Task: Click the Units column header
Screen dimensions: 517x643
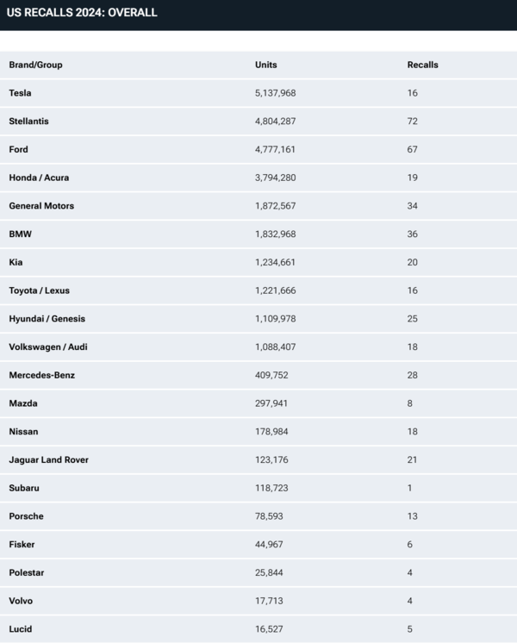Action: (x=265, y=65)
